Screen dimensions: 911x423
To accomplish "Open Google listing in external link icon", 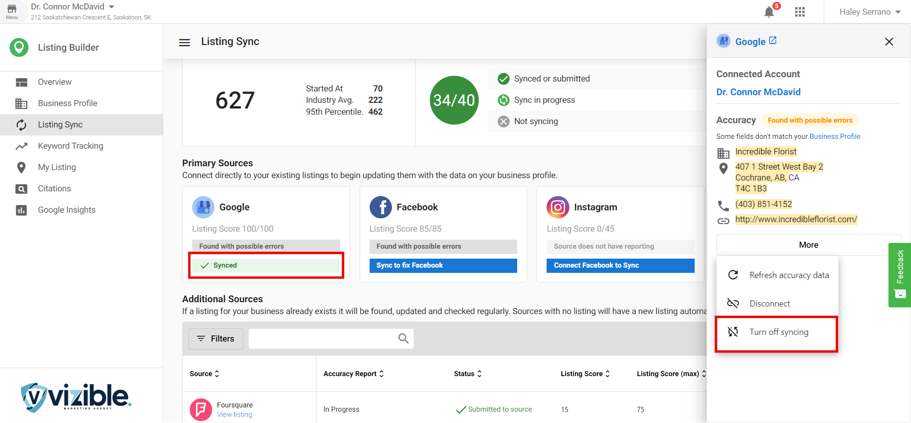I will coord(773,41).
